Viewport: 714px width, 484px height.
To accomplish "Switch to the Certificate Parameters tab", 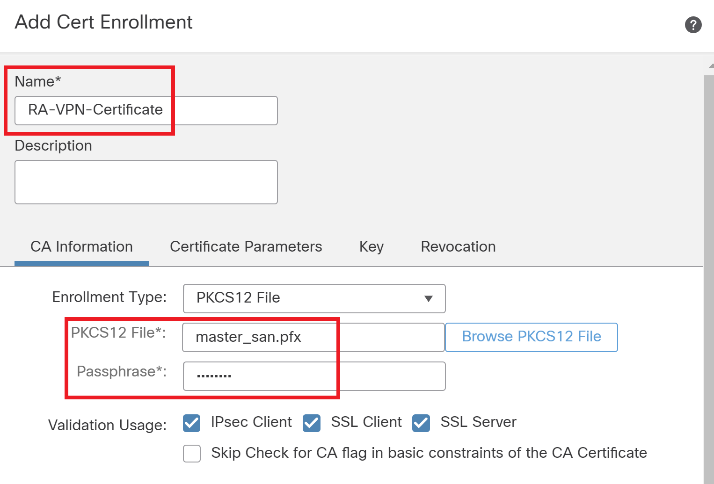I will click(x=246, y=246).
